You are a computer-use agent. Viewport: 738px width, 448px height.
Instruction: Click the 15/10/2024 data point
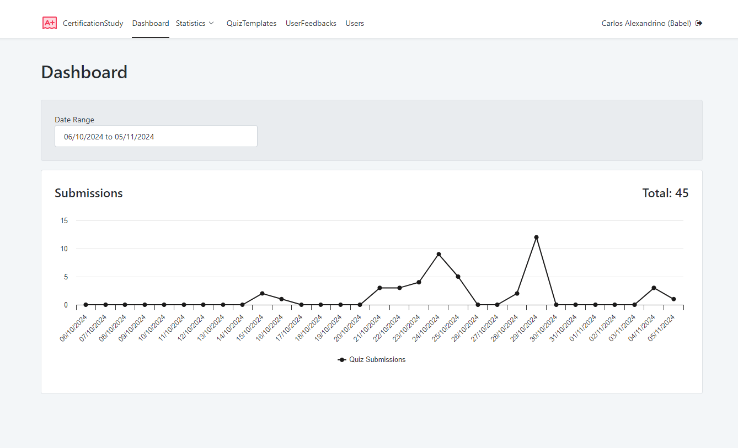coord(262,294)
